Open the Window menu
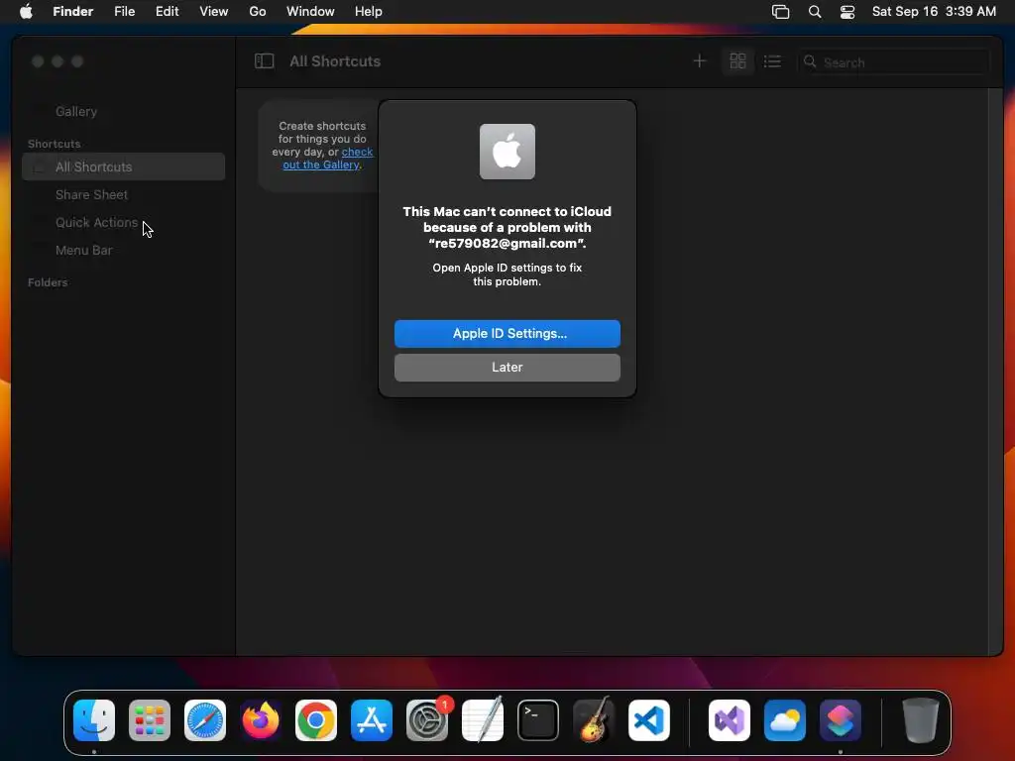The width and height of the screenshot is (1015, 761). (x=310, y=12)
